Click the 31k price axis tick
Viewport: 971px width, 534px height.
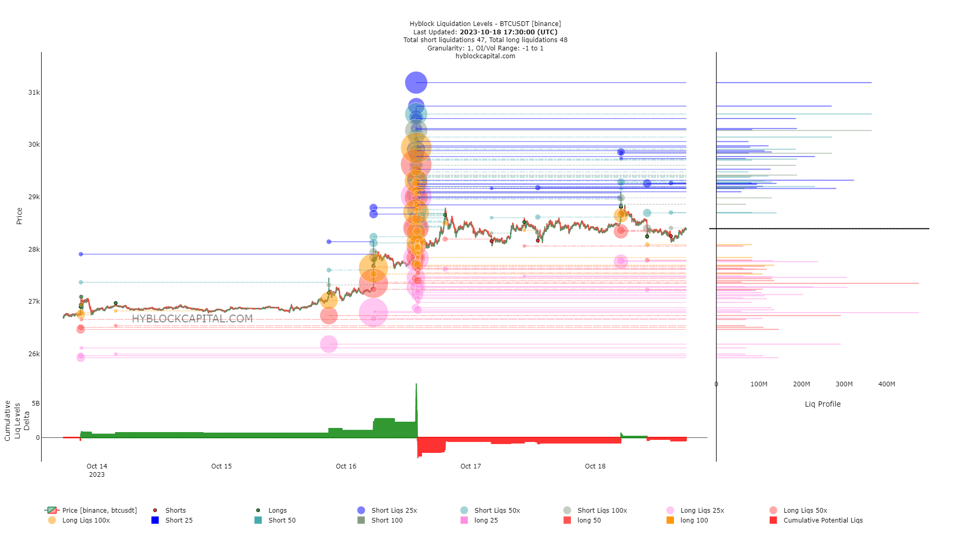[34, 93]
